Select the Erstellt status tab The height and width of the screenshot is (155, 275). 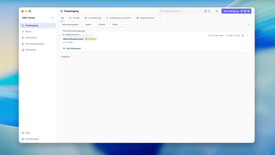click(74, 18)
